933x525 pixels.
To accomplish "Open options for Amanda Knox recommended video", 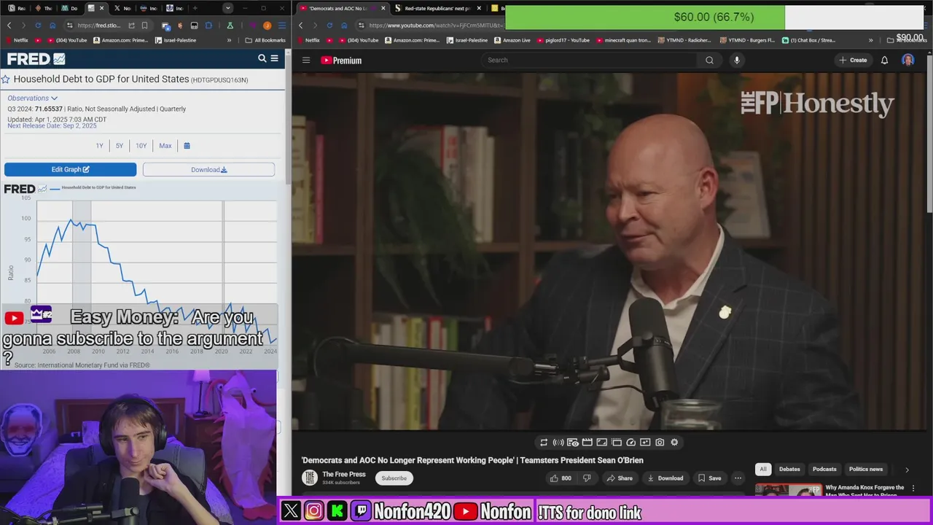I will click(913, 489).
